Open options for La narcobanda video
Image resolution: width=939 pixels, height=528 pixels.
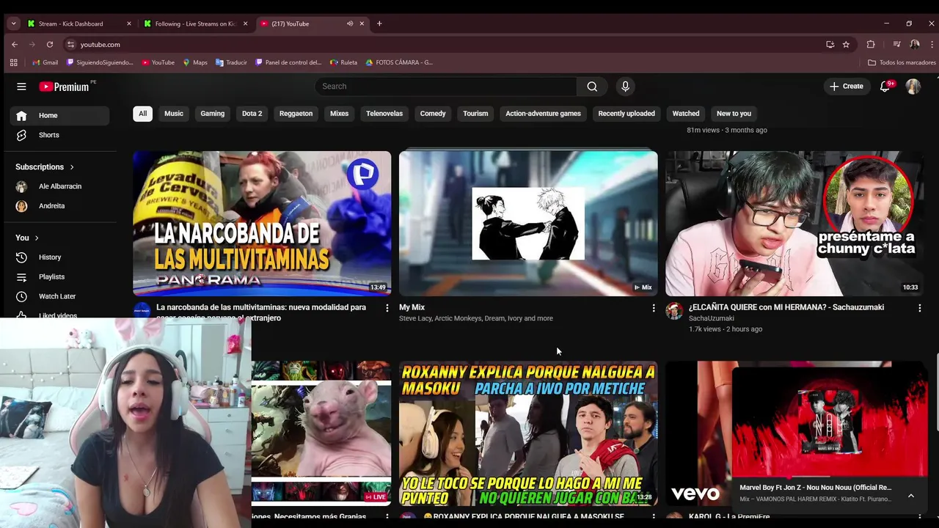pos(387,308)
